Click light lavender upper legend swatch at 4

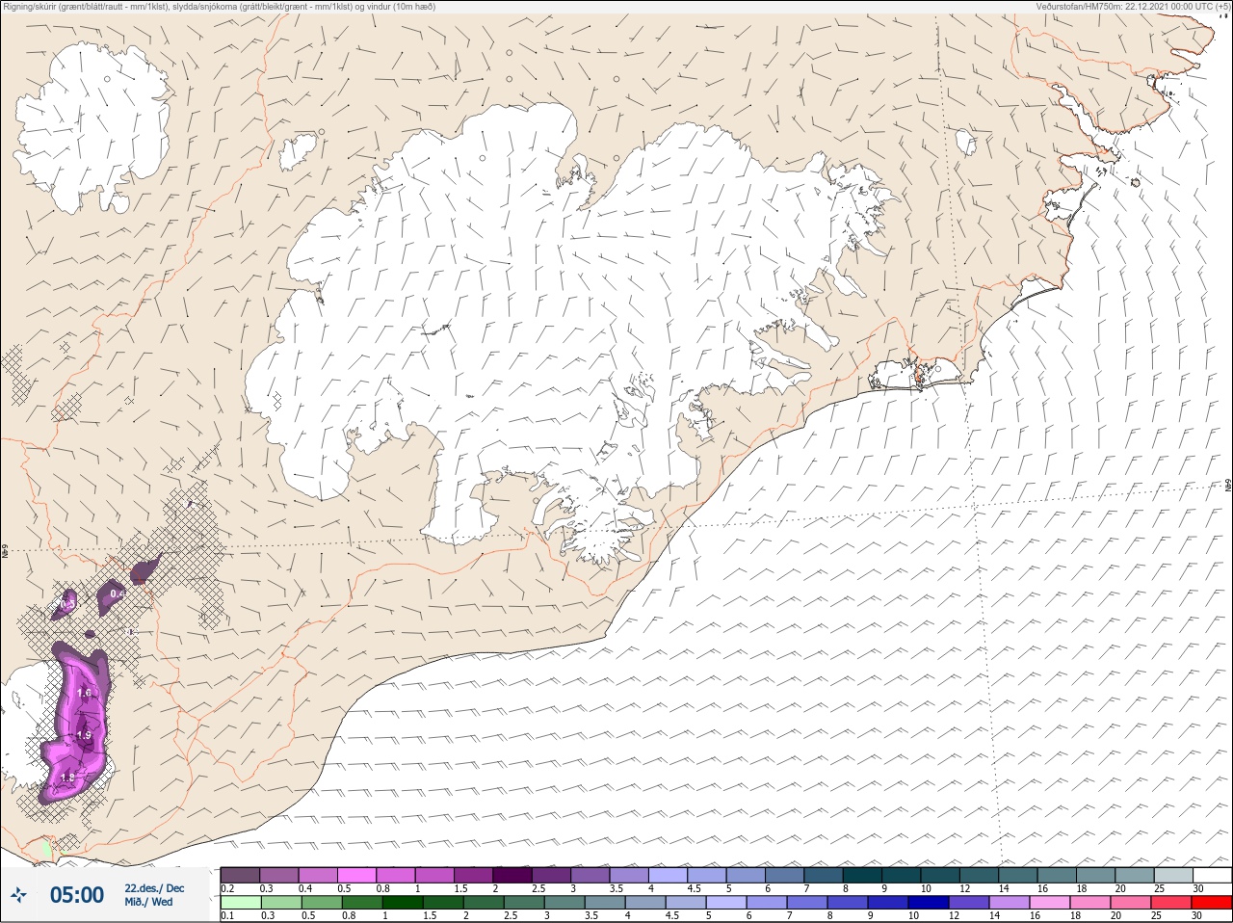[668, 875]
